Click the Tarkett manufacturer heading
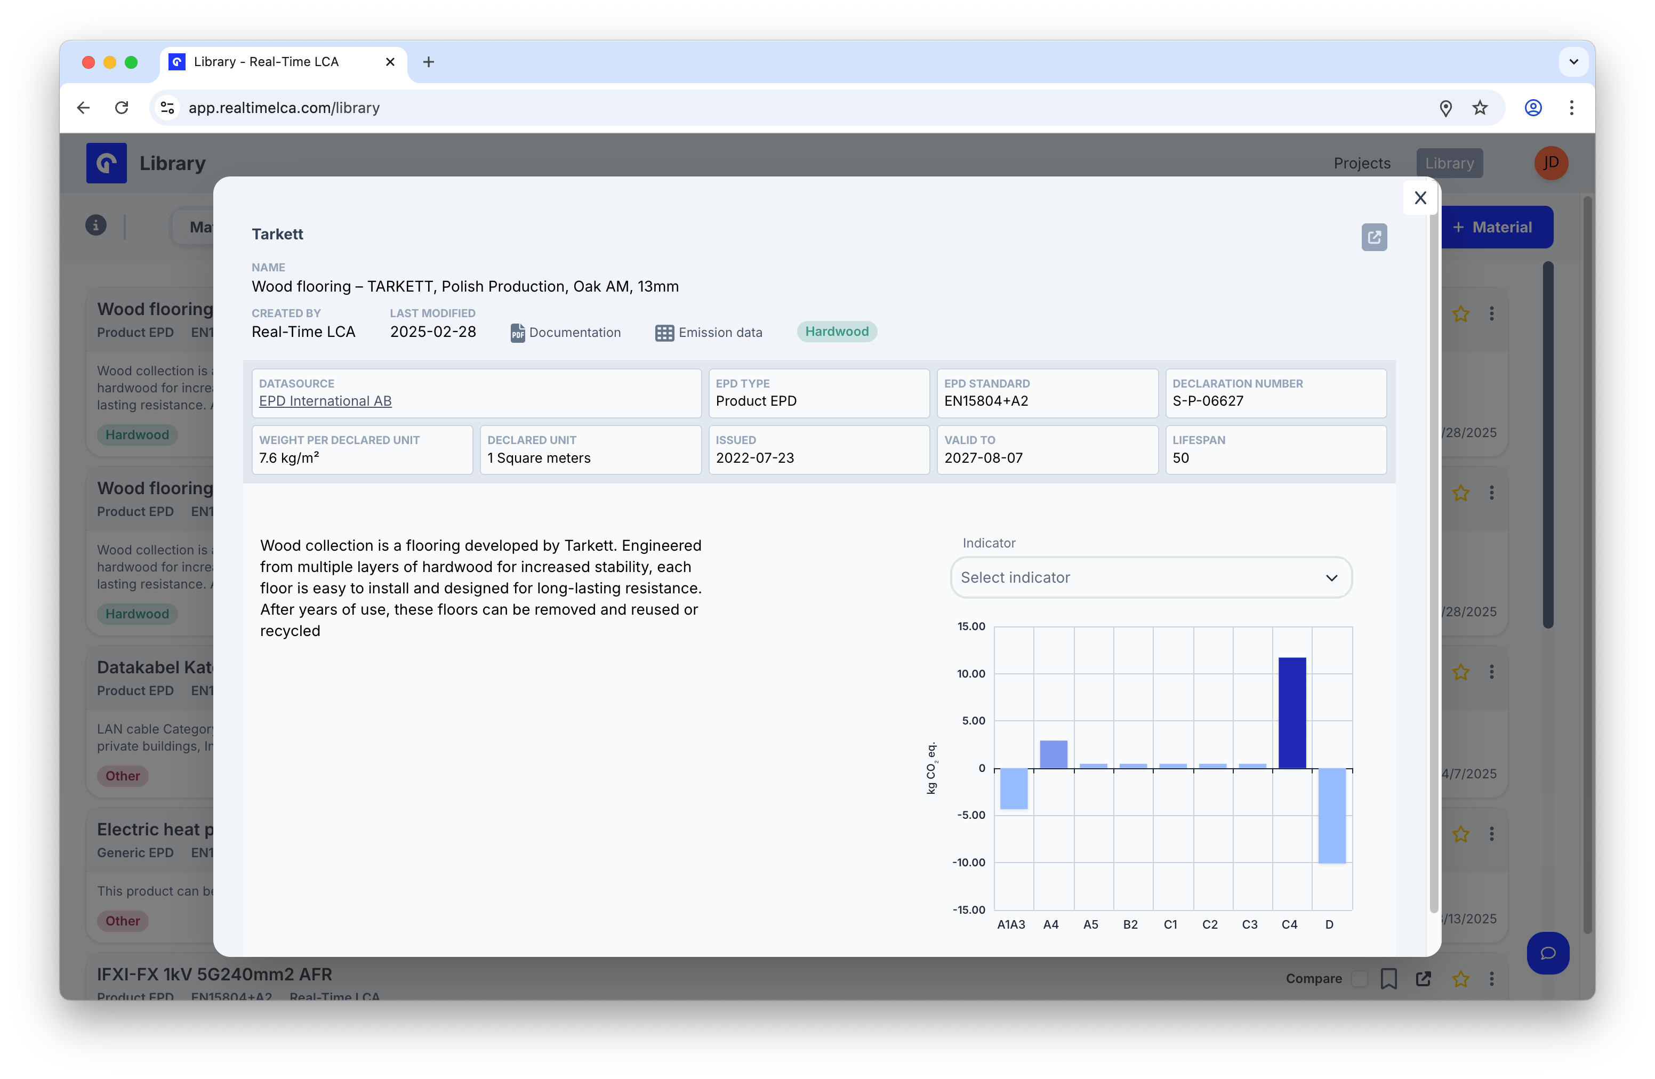The image size is (1655, 1079). tap(277, 234)
